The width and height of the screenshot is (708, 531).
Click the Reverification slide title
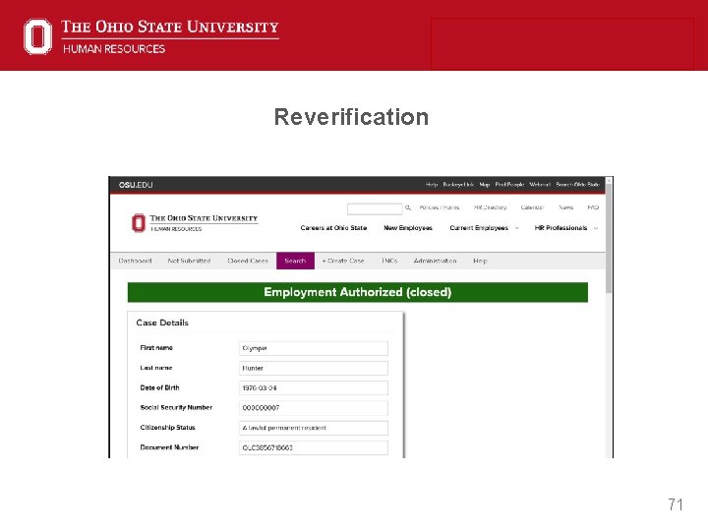351,117
